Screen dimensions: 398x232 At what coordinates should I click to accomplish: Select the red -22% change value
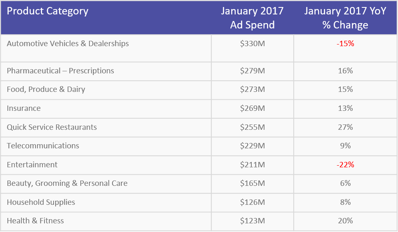pos(345,165)
